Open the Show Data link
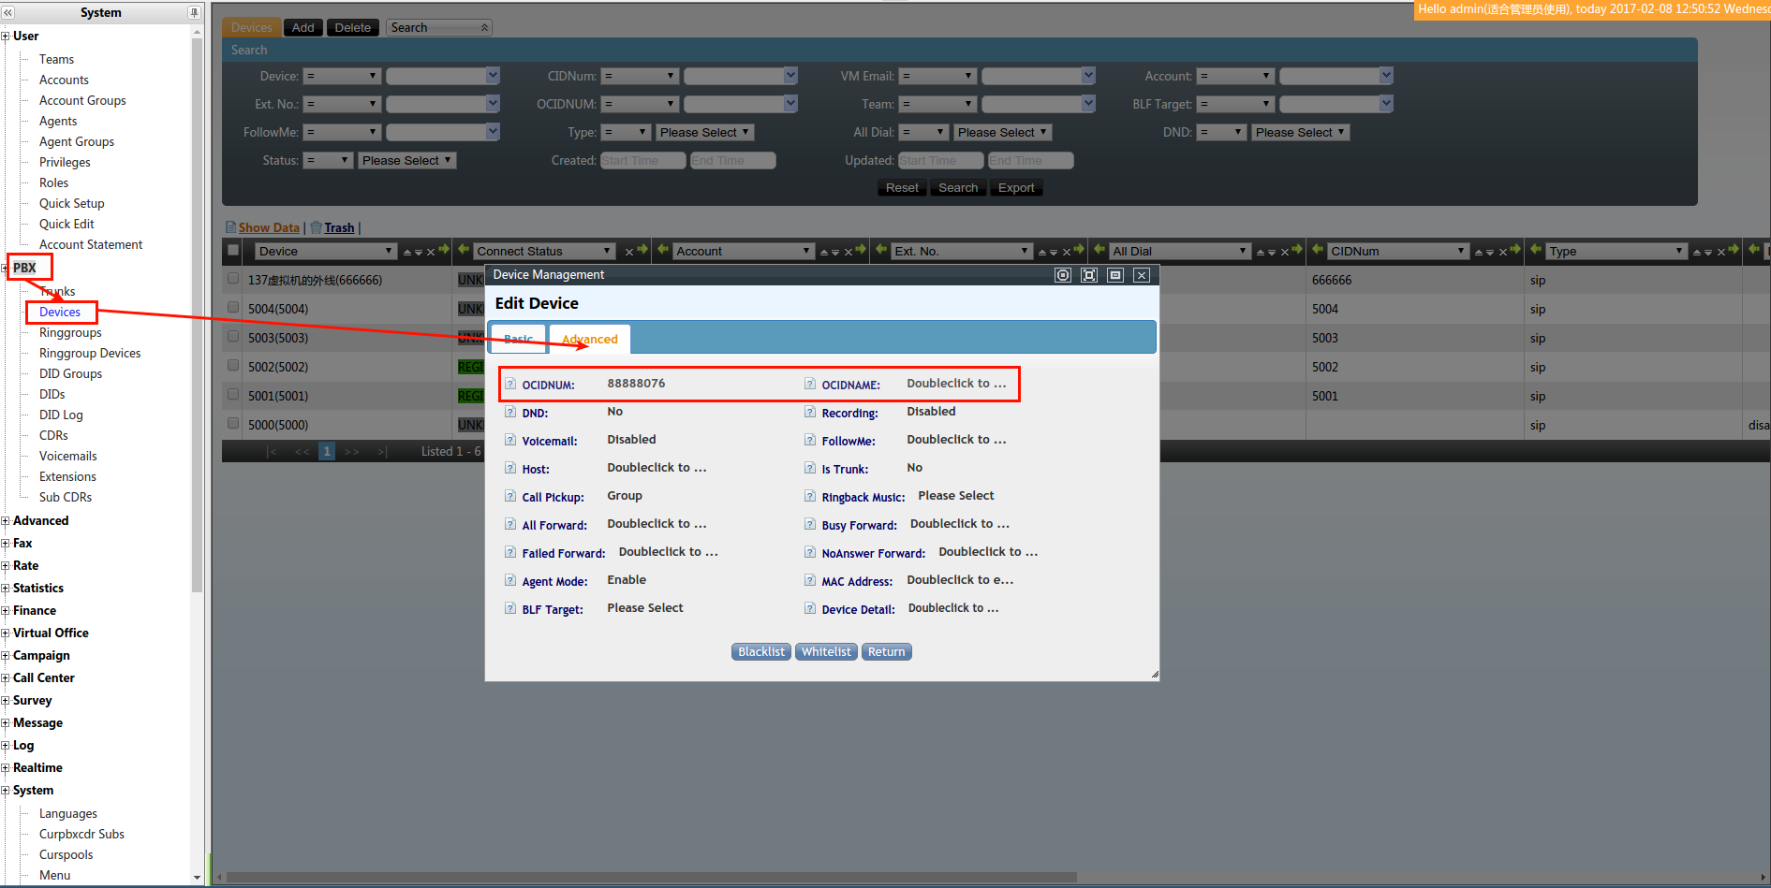 click(269, 227)
